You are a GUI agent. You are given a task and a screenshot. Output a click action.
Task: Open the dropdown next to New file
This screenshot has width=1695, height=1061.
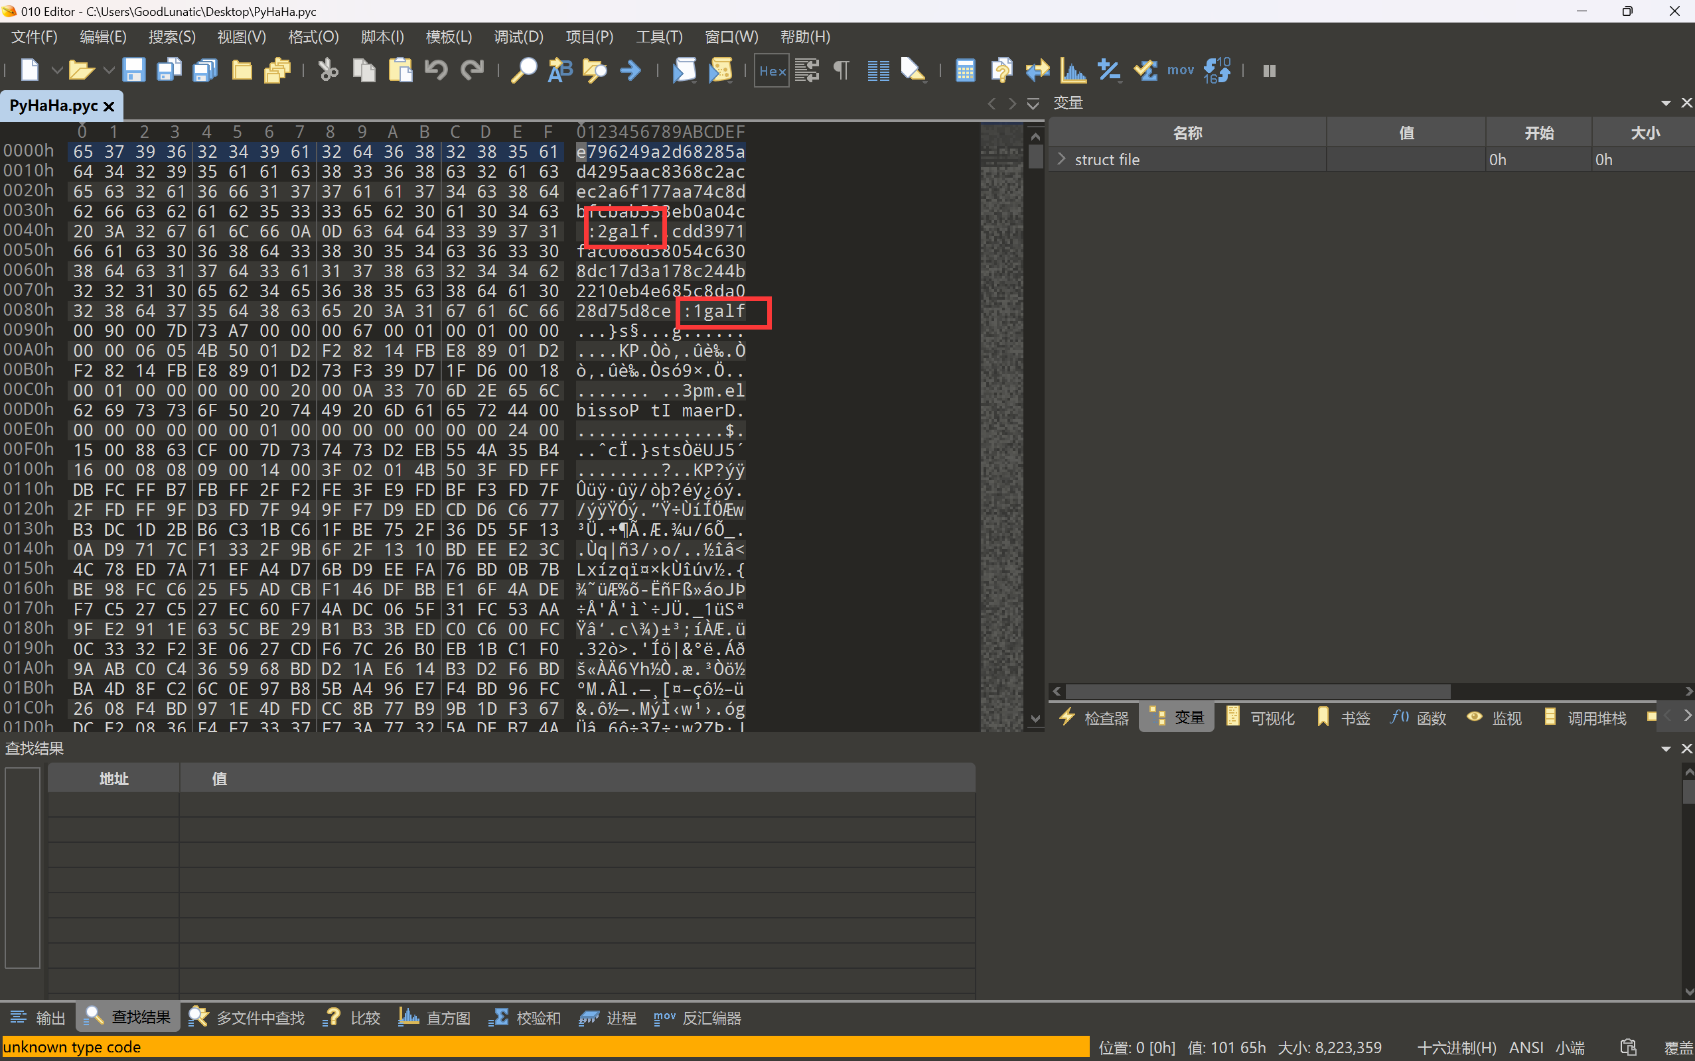click(x=58, y=70)
